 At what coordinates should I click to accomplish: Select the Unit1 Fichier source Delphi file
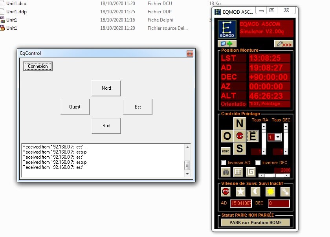[x=11, y=28]
